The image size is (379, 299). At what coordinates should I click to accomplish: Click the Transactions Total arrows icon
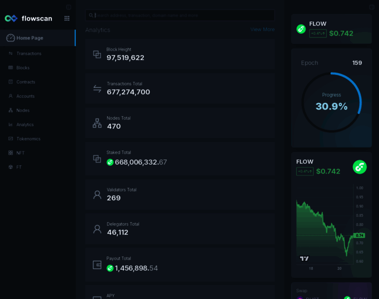pos(97,89)
